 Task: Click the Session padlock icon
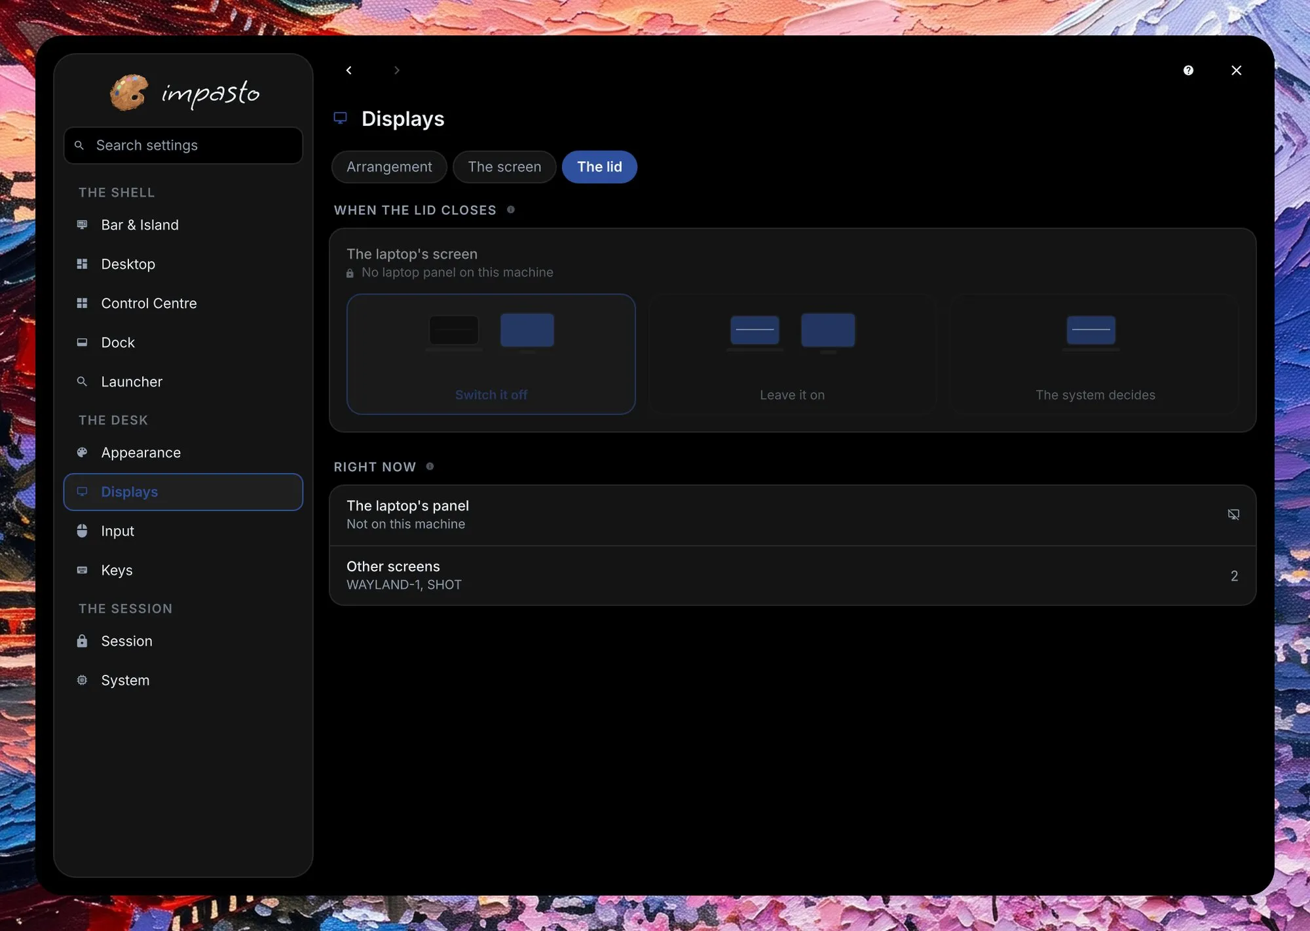(x=82, y=641)
